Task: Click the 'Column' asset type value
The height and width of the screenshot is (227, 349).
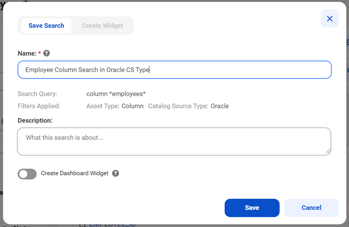Action: pyautogui.click(x=133, y=106)
